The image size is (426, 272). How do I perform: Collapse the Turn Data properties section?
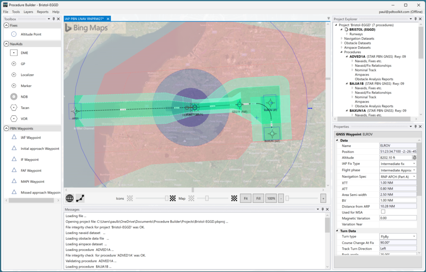click(337, 231)
